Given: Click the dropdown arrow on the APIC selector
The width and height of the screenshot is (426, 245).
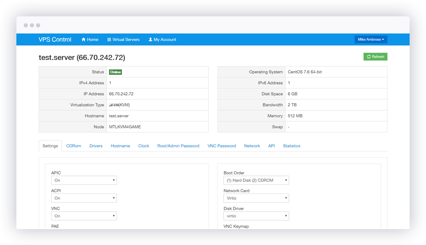Looking at the screenshot, I should tap(113, 180).
